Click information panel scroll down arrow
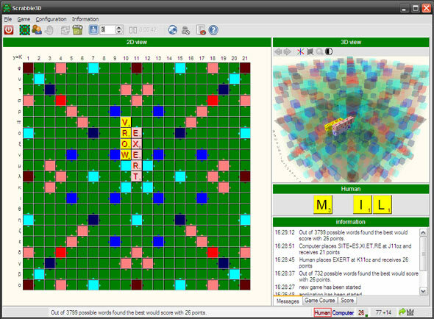434x319 pixels. click(423, 291)
